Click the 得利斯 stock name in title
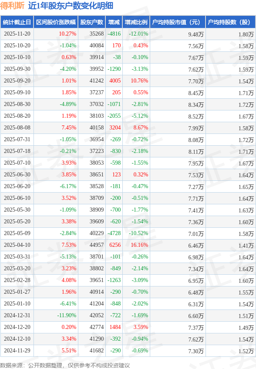256x369 pixels. [13, 6]
